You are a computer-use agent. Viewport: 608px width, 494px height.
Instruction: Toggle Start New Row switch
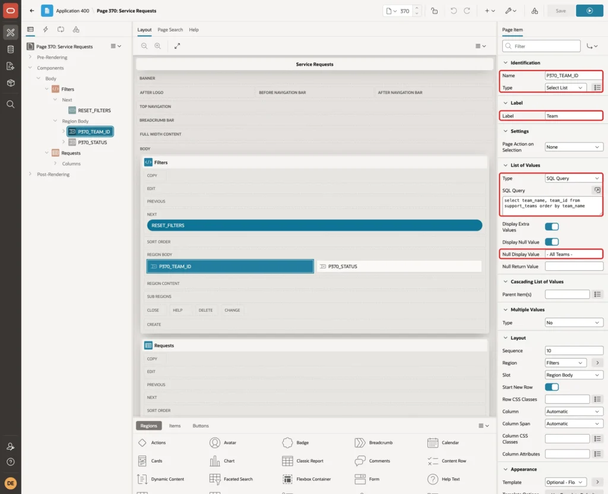click(x=552, y=387)
